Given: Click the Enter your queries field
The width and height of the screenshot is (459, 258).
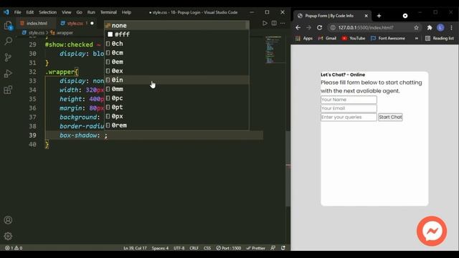Looking at the screenshot, I should point(349,117).
